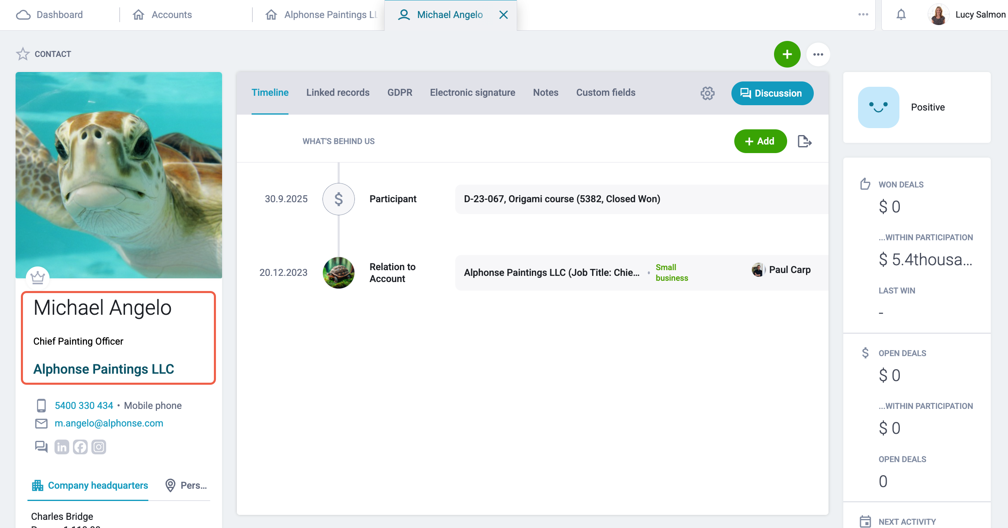Click the timeline export icon
The width and height of the screenshot is (1008, 528).
click(x=805, y=141)
